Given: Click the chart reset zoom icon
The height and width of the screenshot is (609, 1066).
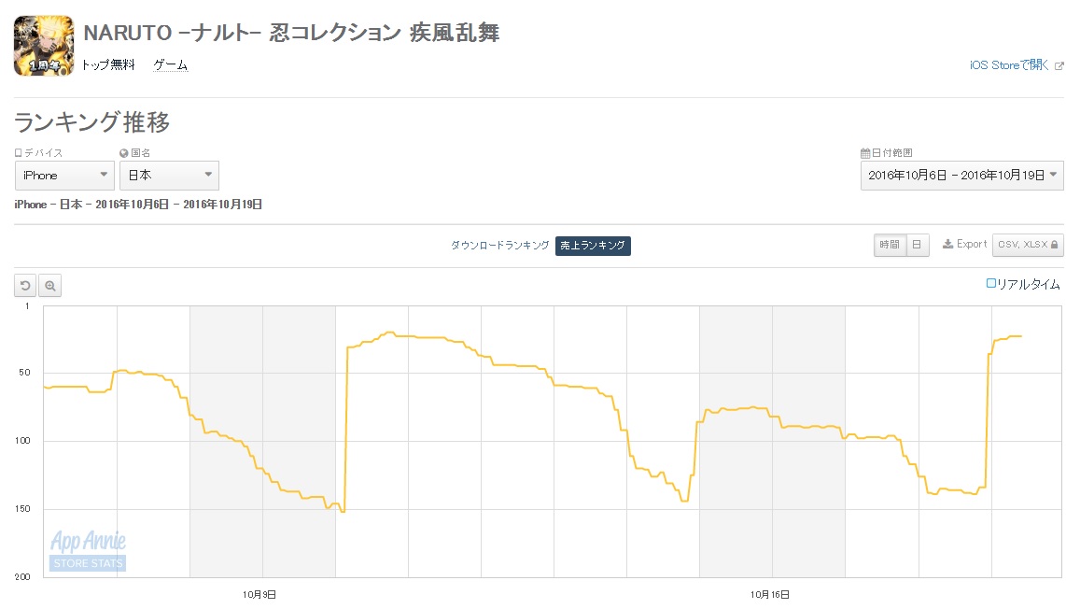Looking at the screenshot, I should 25,286.
